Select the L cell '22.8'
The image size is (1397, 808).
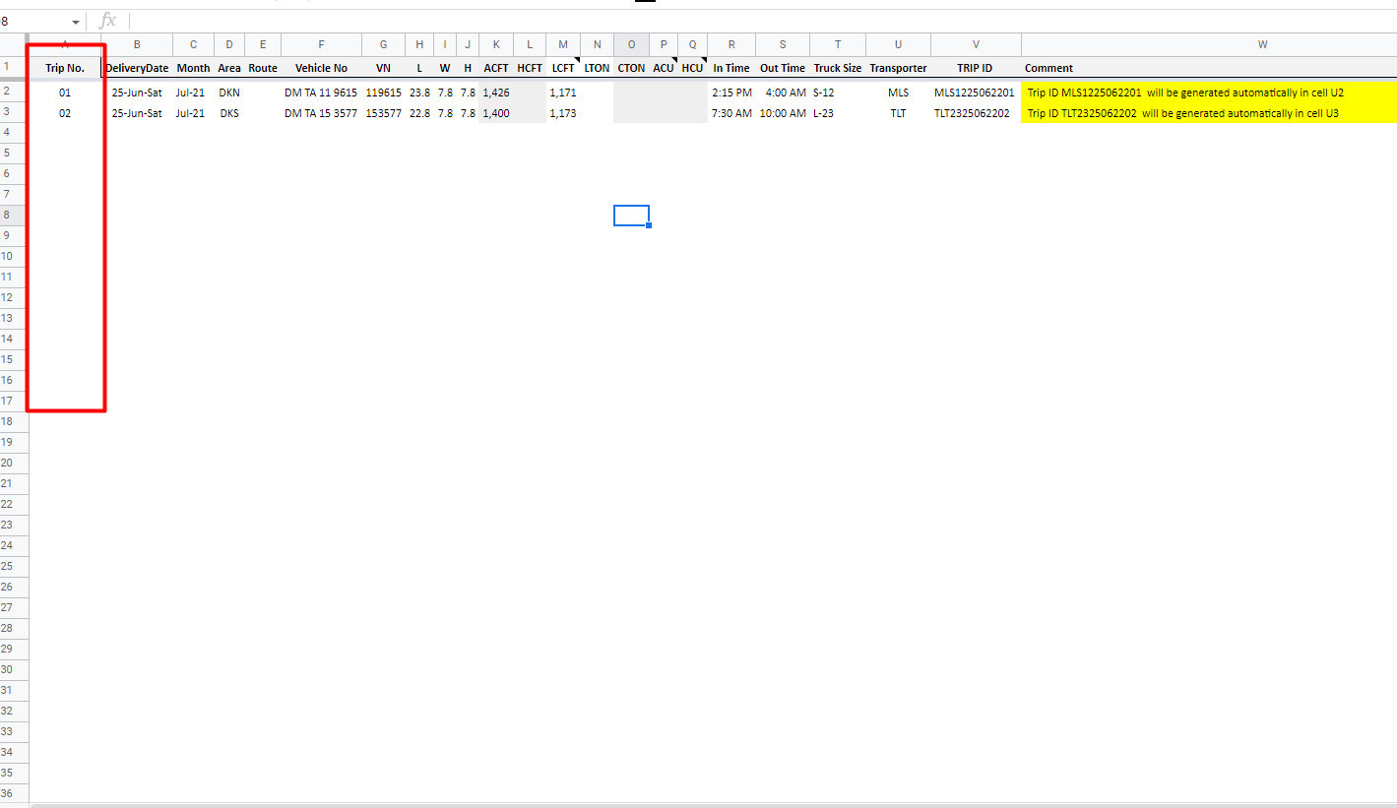point(419,113)
